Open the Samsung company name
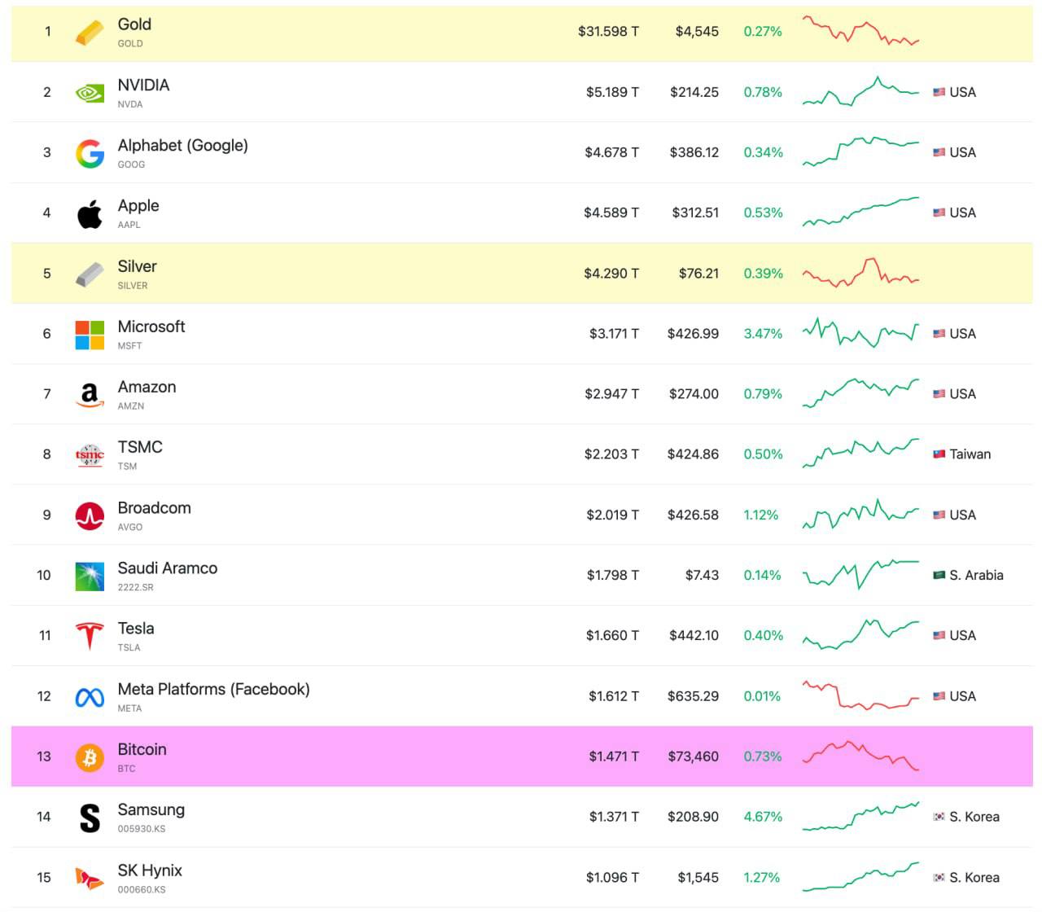Viewport: 1042px width, 912px height. (151, 810)
